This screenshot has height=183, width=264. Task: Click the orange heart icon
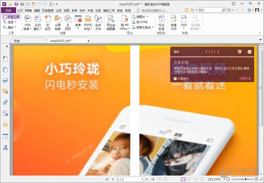tap(186, 10)
